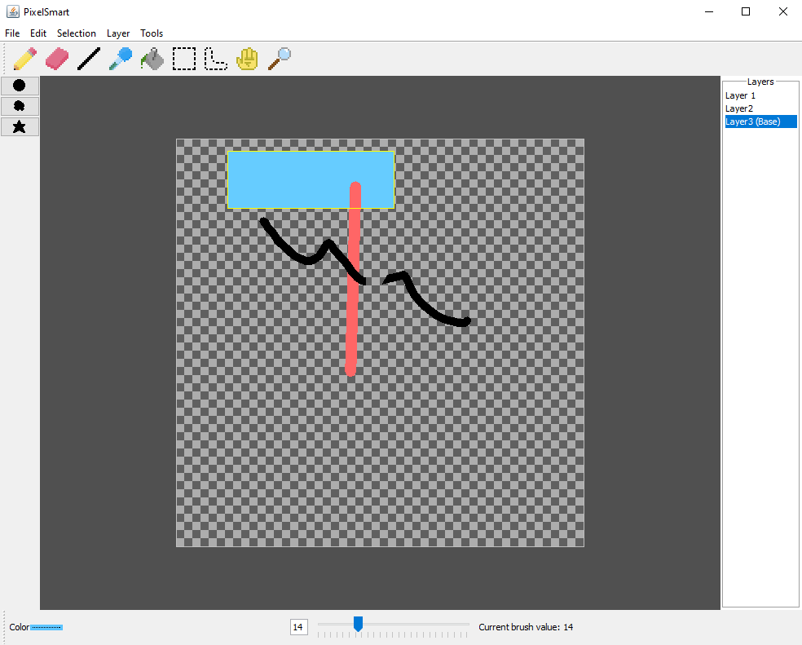Click the blue Color swatch

(x=46, y=627)
